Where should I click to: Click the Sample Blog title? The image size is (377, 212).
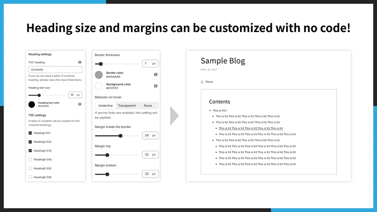coord(223,61)
